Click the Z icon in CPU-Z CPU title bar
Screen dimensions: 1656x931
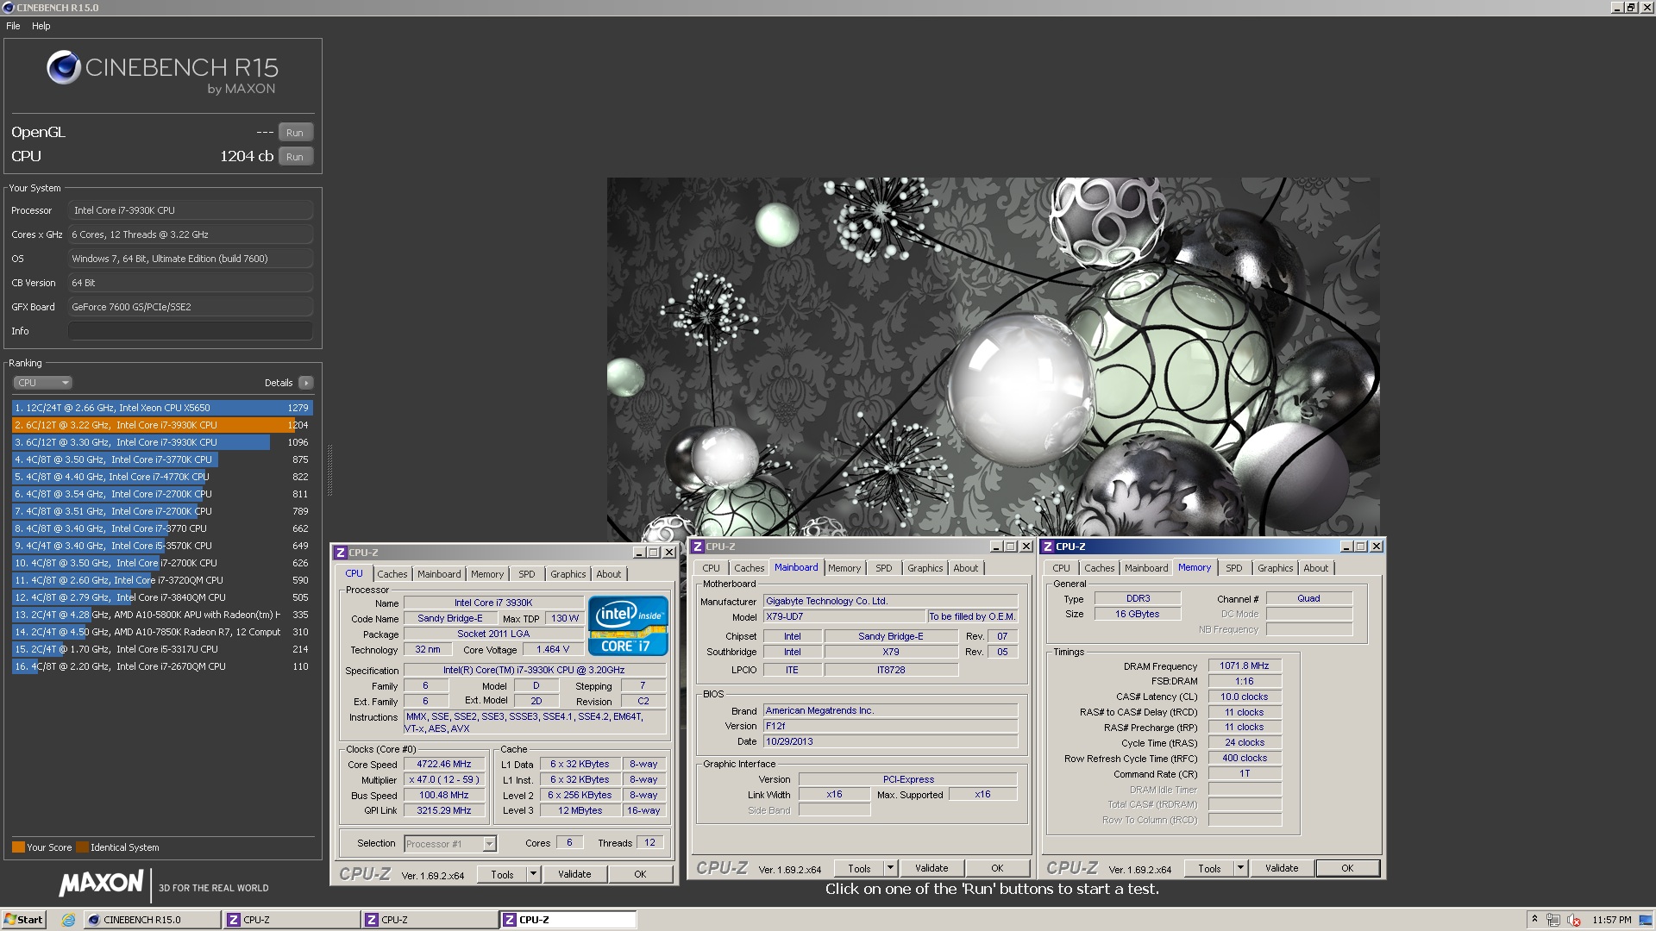[341, 553]
